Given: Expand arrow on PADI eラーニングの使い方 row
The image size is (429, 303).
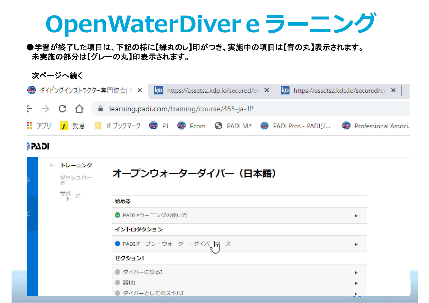Looking at the screenshot, I should tap(356, 216).
